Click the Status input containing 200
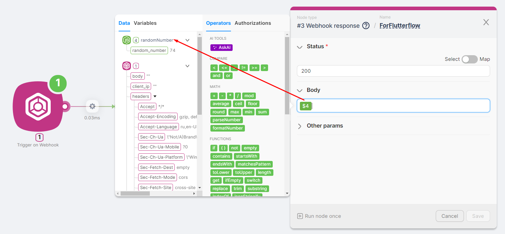This screenshot has height=234, width=505. (x=393, y=71)
